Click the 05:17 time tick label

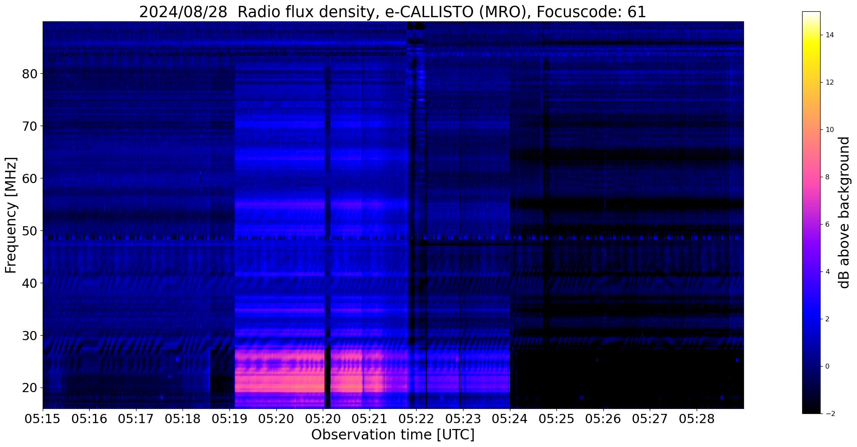[x=136, y=419]
